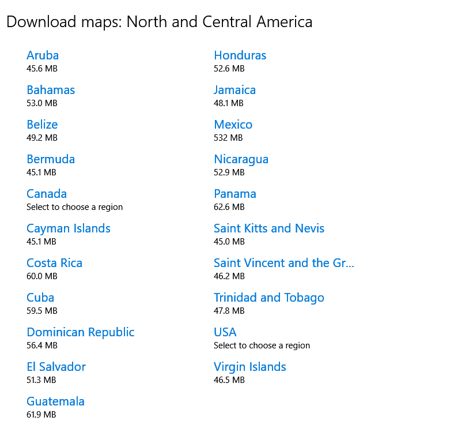This screenshot has height=432, width=473.
Task: Open Bahamas map download
Action: point(51,90)
